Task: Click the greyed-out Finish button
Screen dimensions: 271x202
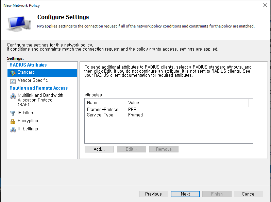Action: pos(217,194)
